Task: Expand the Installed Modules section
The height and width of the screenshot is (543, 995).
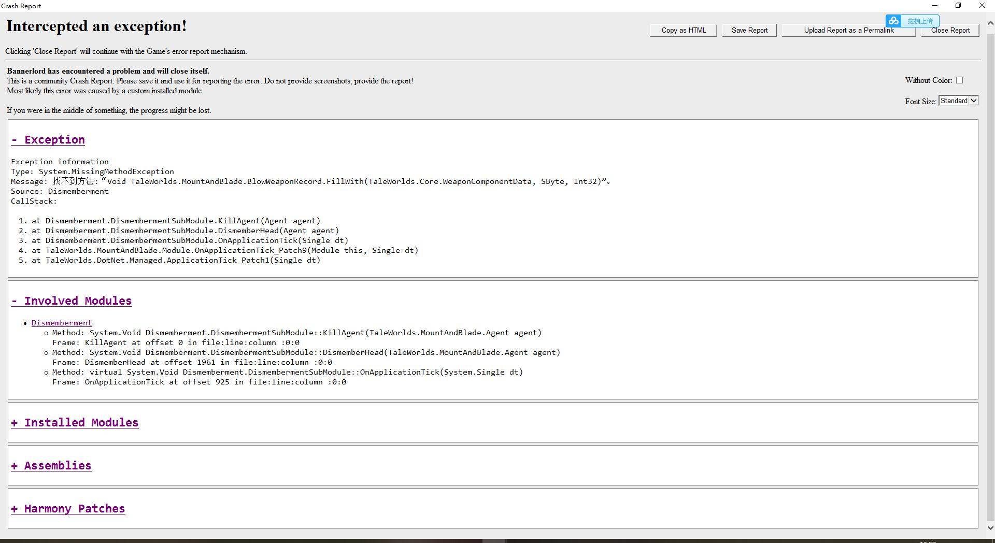Action: point(75,423)
